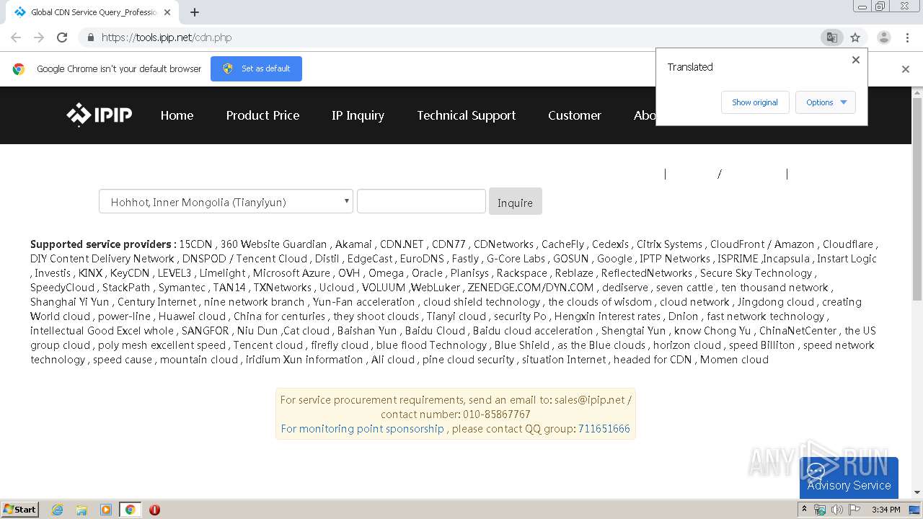923x519 pixels.
Task: Click the Ali cloud provider name
Action: tap(393, 360)
